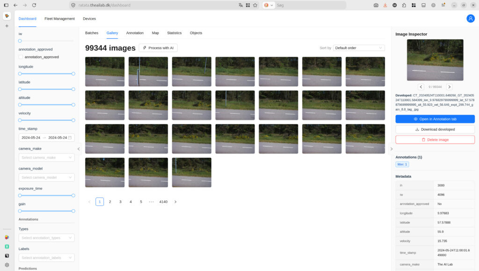Screen dimensions: 479x271
Task: Open browser downloads icon
Action: (385, 5)
